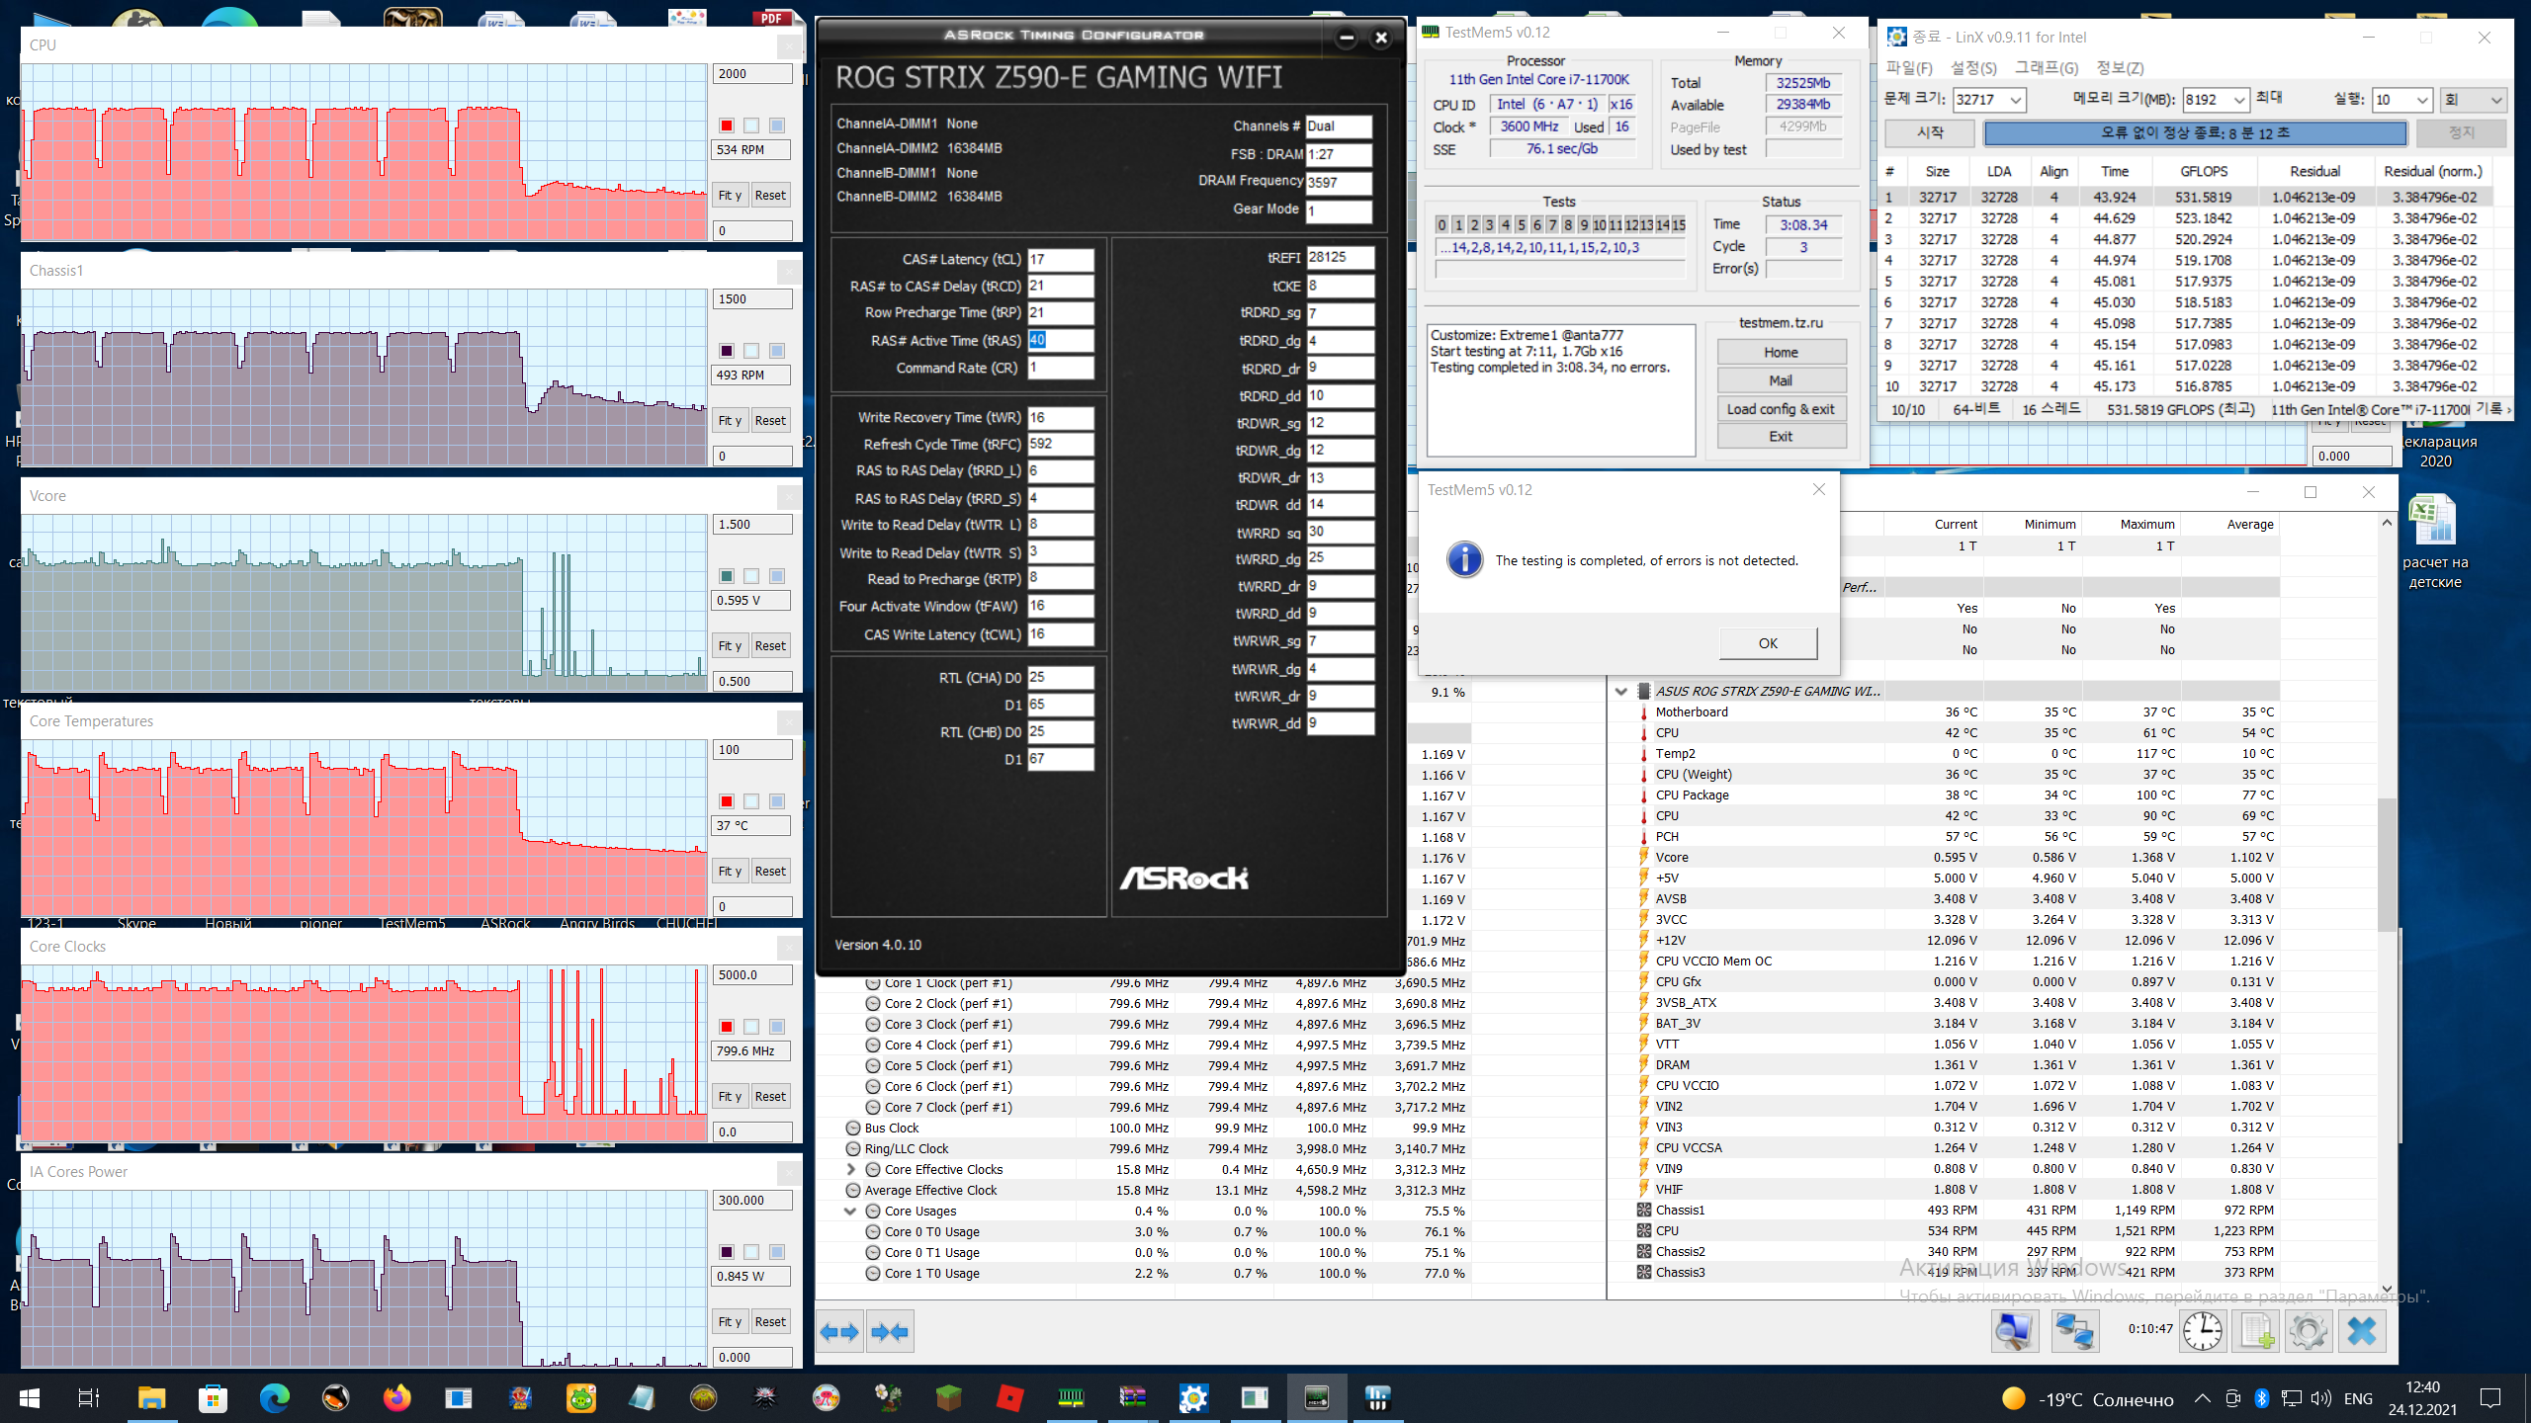Click the tRAS value field showing 40
Screen dimensions: 2531x1423
(1060, 340)
